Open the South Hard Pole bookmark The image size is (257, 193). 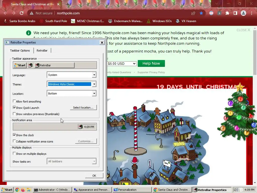[x=54, y=21]
